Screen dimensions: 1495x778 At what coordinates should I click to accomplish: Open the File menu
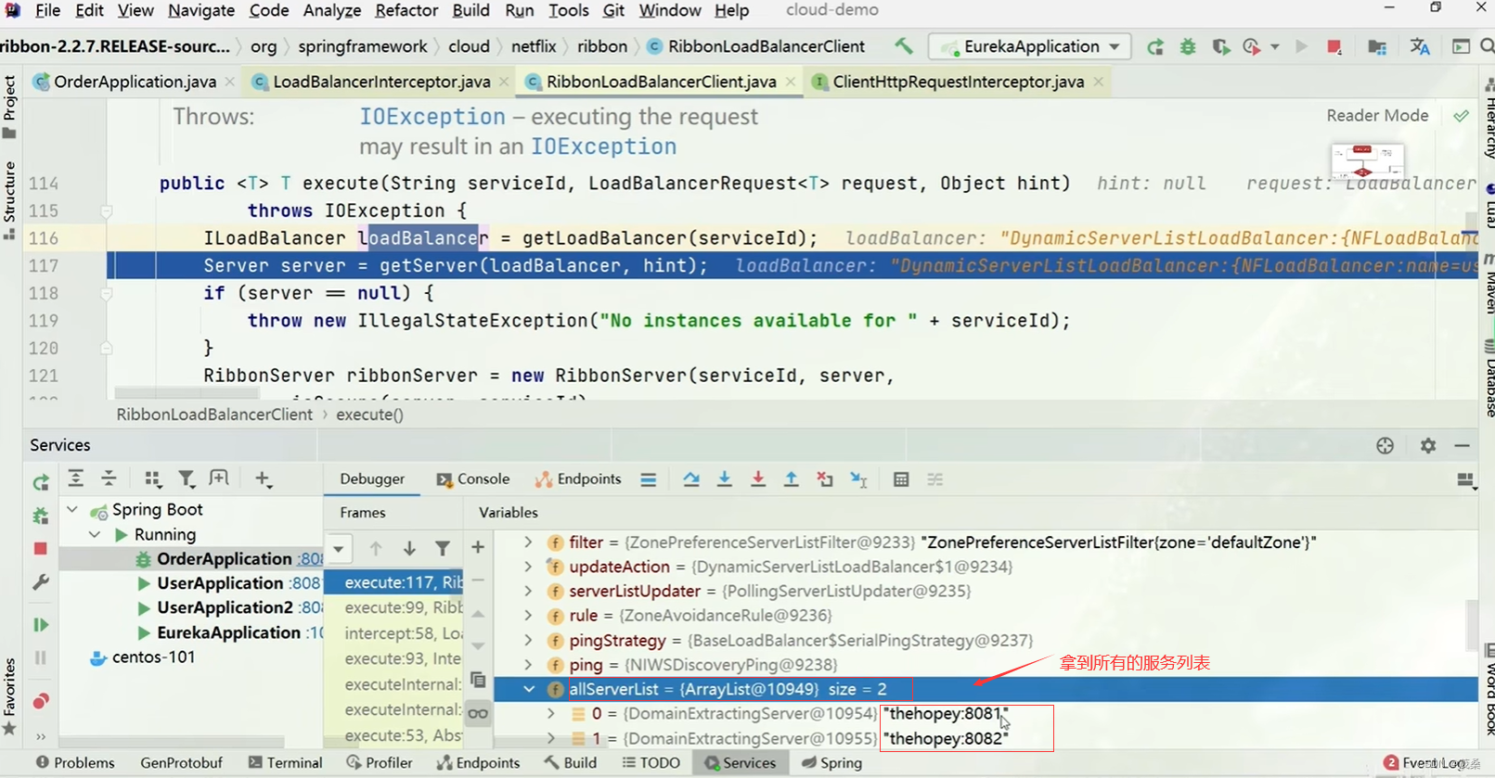click(47, 10)
